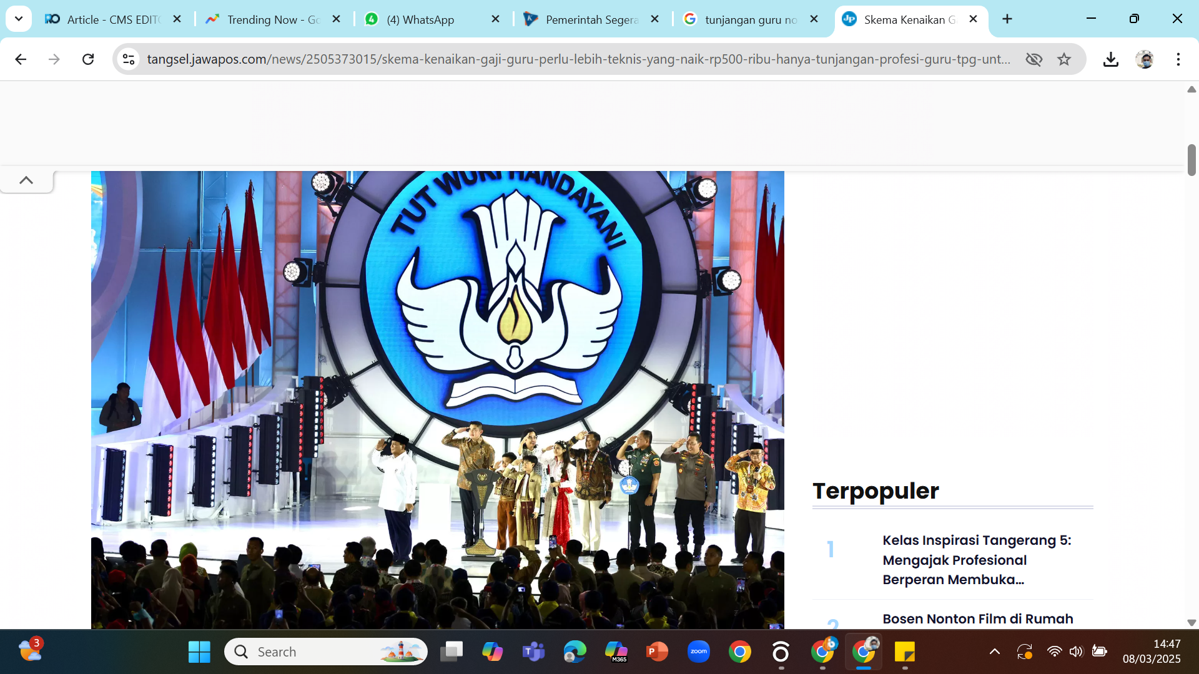Open Bosen Nonton Film di Rumah link
1199x674 pixels.
tap(978, 618)
